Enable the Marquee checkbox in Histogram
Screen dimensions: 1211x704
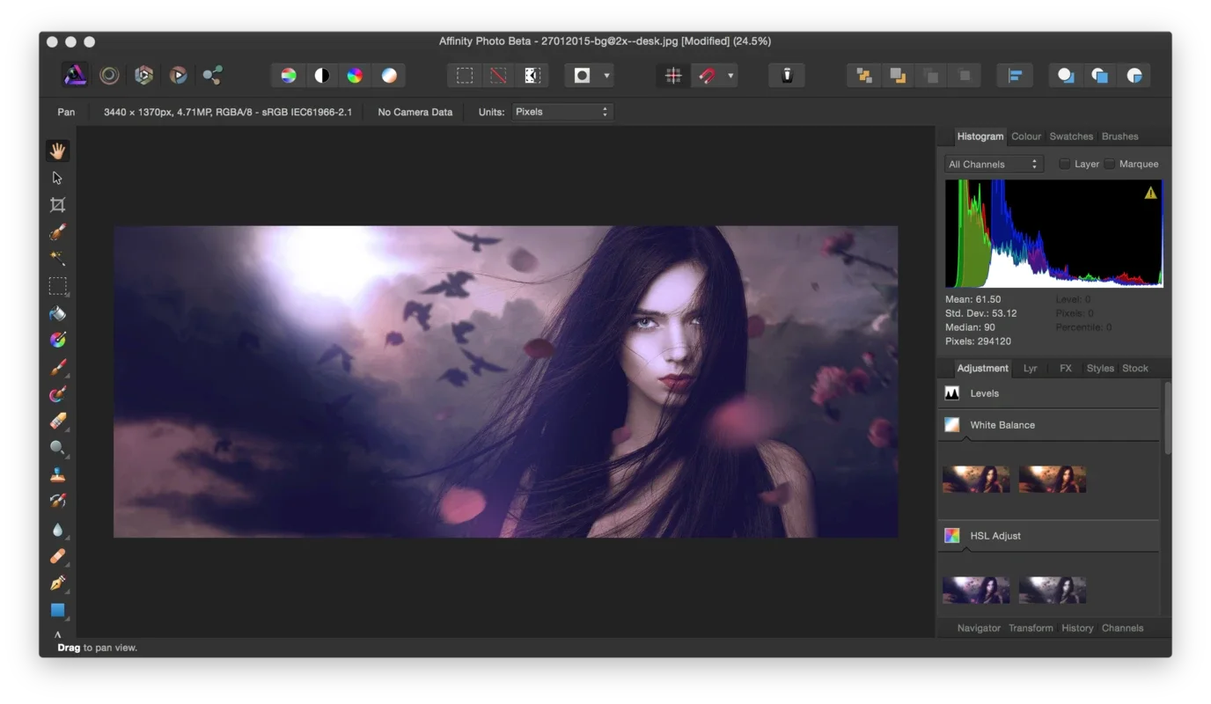pos(1110,164)
